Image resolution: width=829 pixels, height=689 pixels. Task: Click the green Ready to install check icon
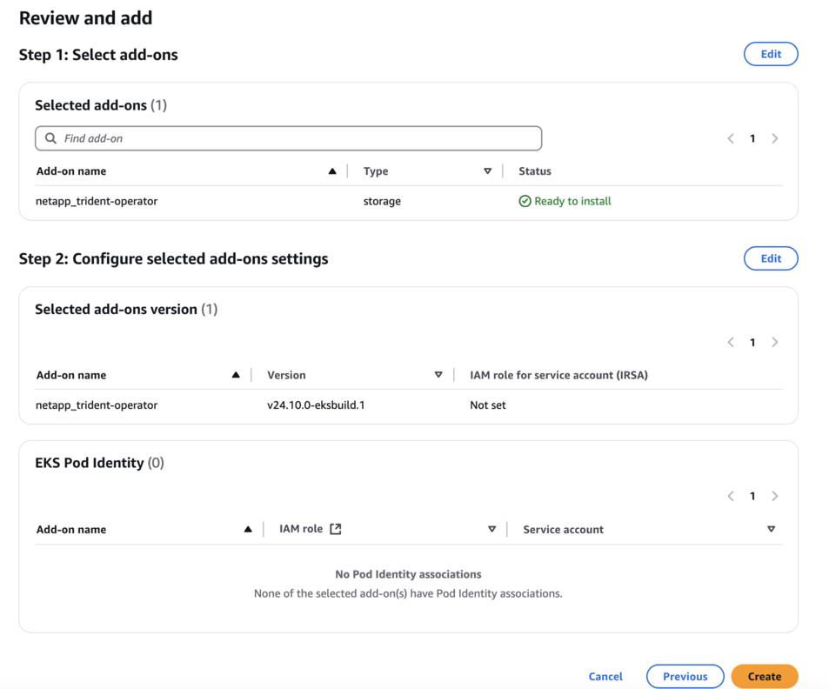click(x=525, y=201)
